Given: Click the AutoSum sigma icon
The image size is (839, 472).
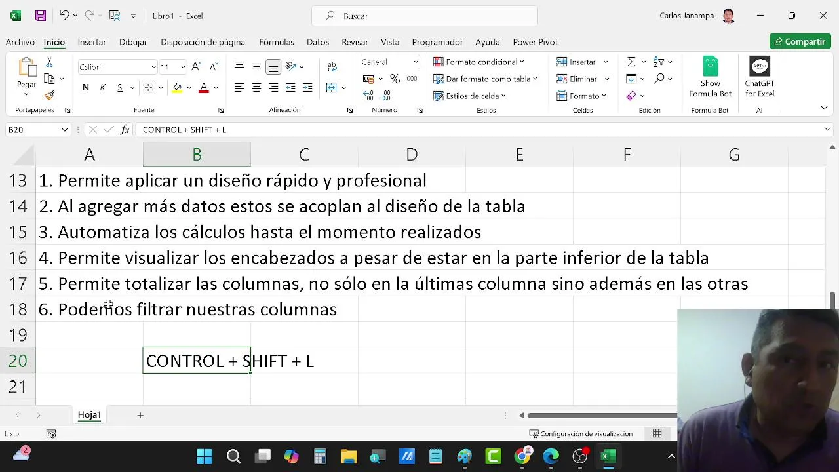Looking at the screenshot, I should click(x=631, y=62).
